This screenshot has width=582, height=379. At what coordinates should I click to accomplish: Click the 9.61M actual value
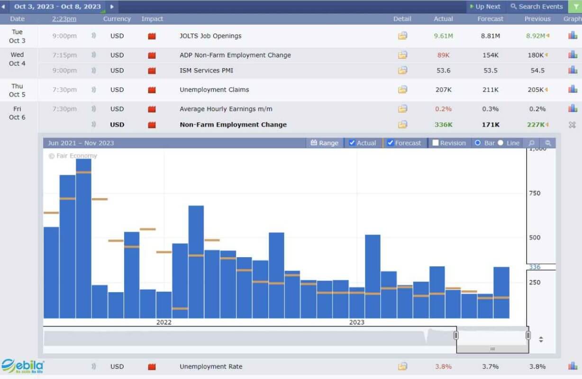click(x=443, y=36)
